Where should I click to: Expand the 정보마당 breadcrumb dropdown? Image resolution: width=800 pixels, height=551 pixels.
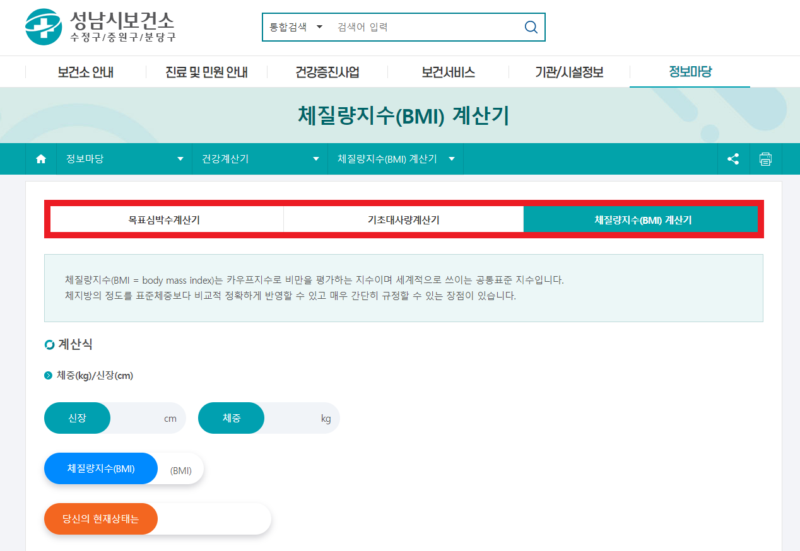coord(180,159)
